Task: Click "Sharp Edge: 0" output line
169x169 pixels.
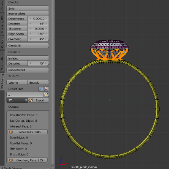Action: point(19,154)
